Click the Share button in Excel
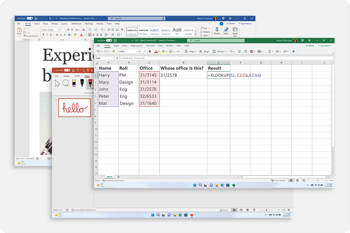Image resolution: width=350 pixels, height=233 pixels. pyautogui.click(x=310, y=46)
